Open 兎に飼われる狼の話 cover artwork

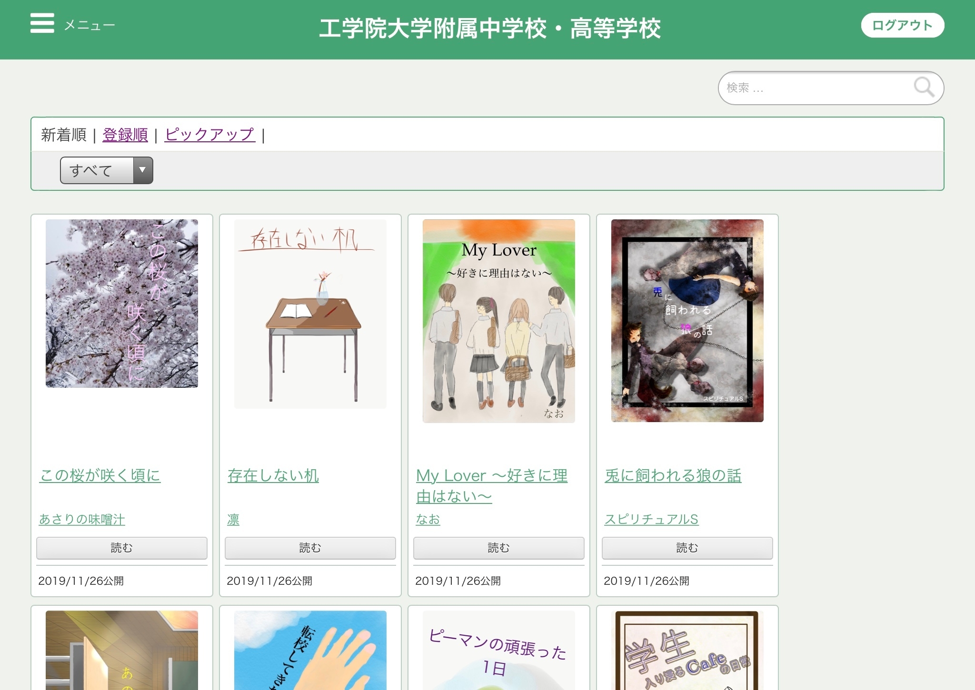pyautogui.click(x=687, y=320)
